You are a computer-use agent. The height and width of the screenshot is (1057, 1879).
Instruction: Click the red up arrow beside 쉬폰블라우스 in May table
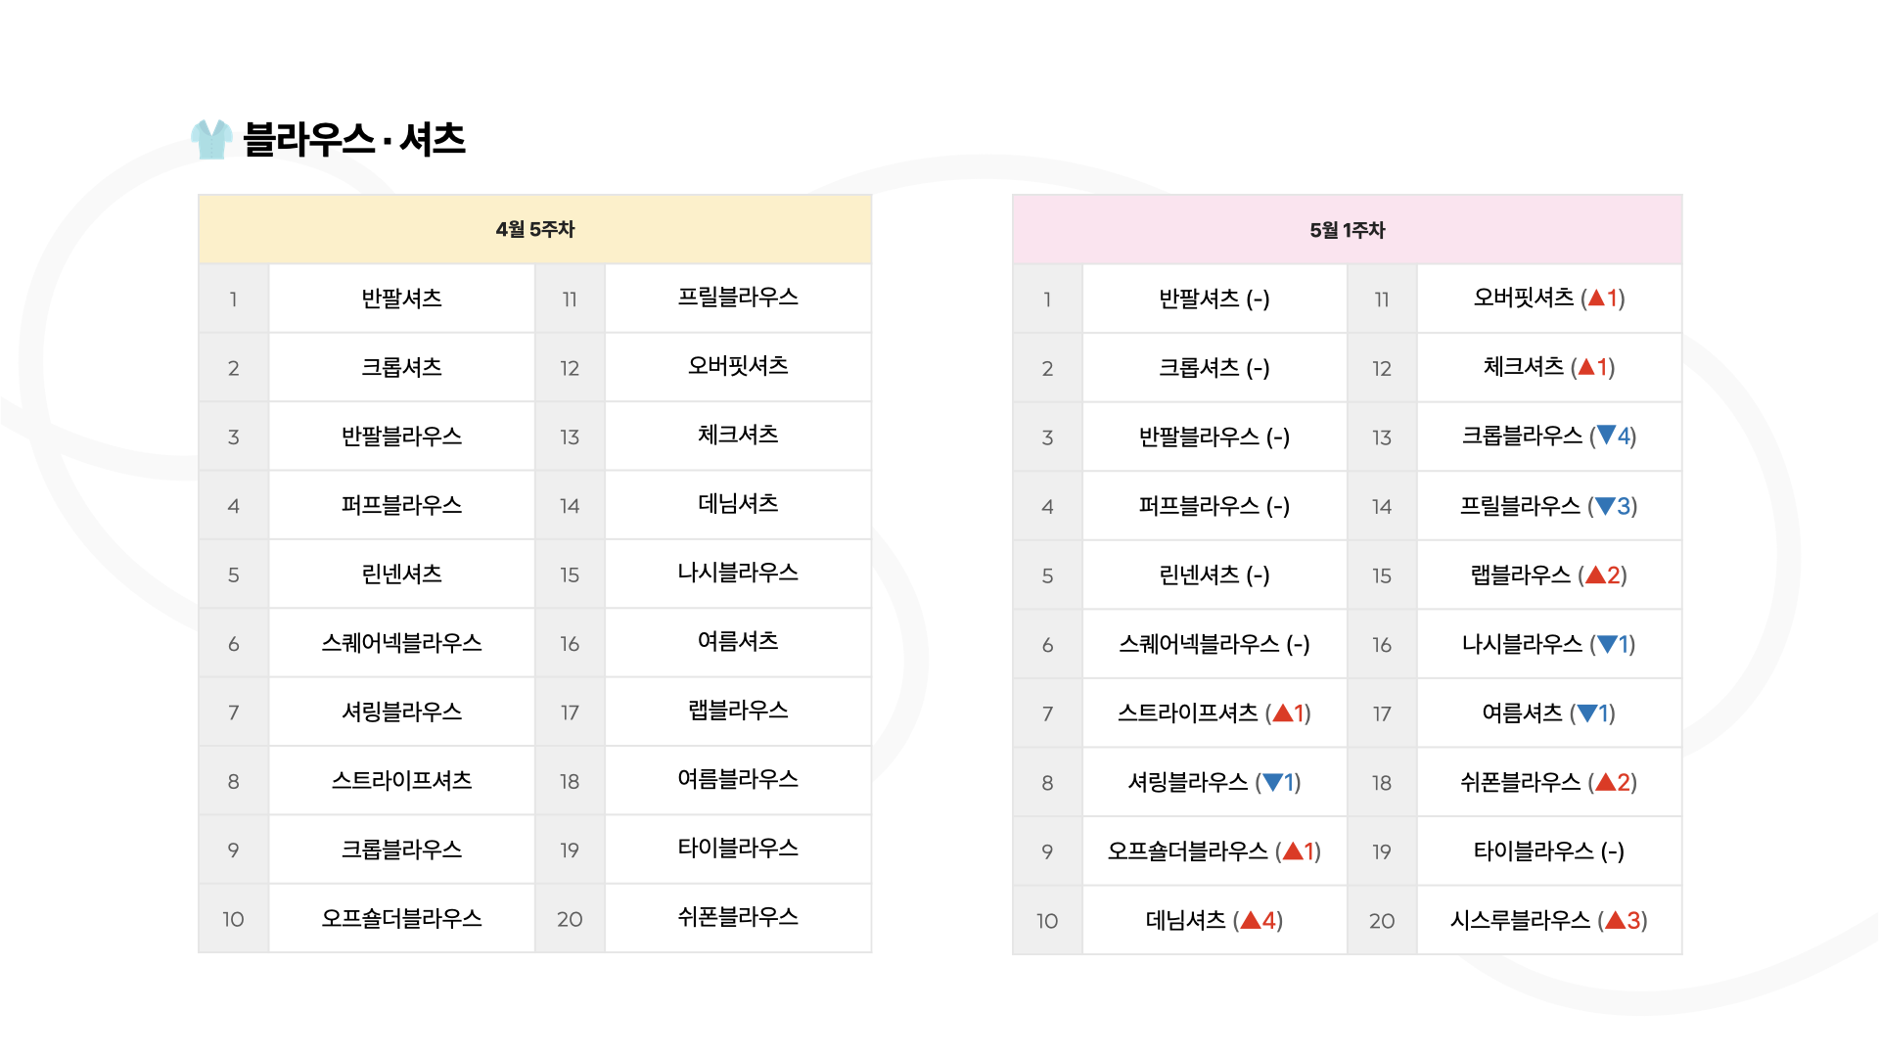[1605, 782]
